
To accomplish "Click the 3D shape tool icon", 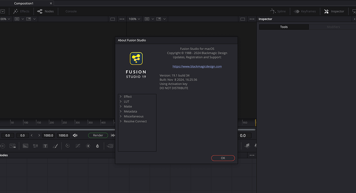I will 247,146.
